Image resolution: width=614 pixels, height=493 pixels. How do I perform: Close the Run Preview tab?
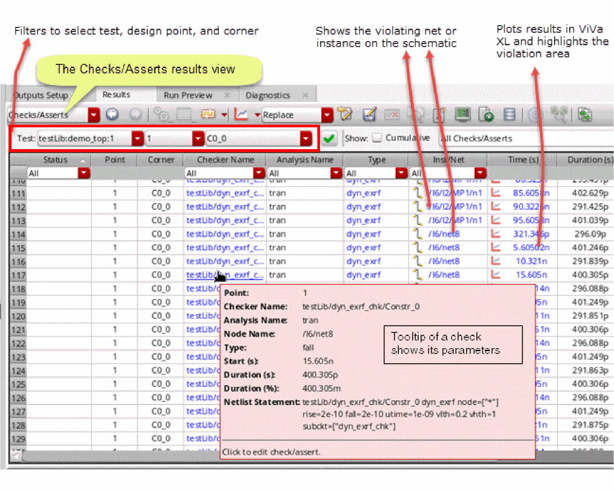click(227, 95)
